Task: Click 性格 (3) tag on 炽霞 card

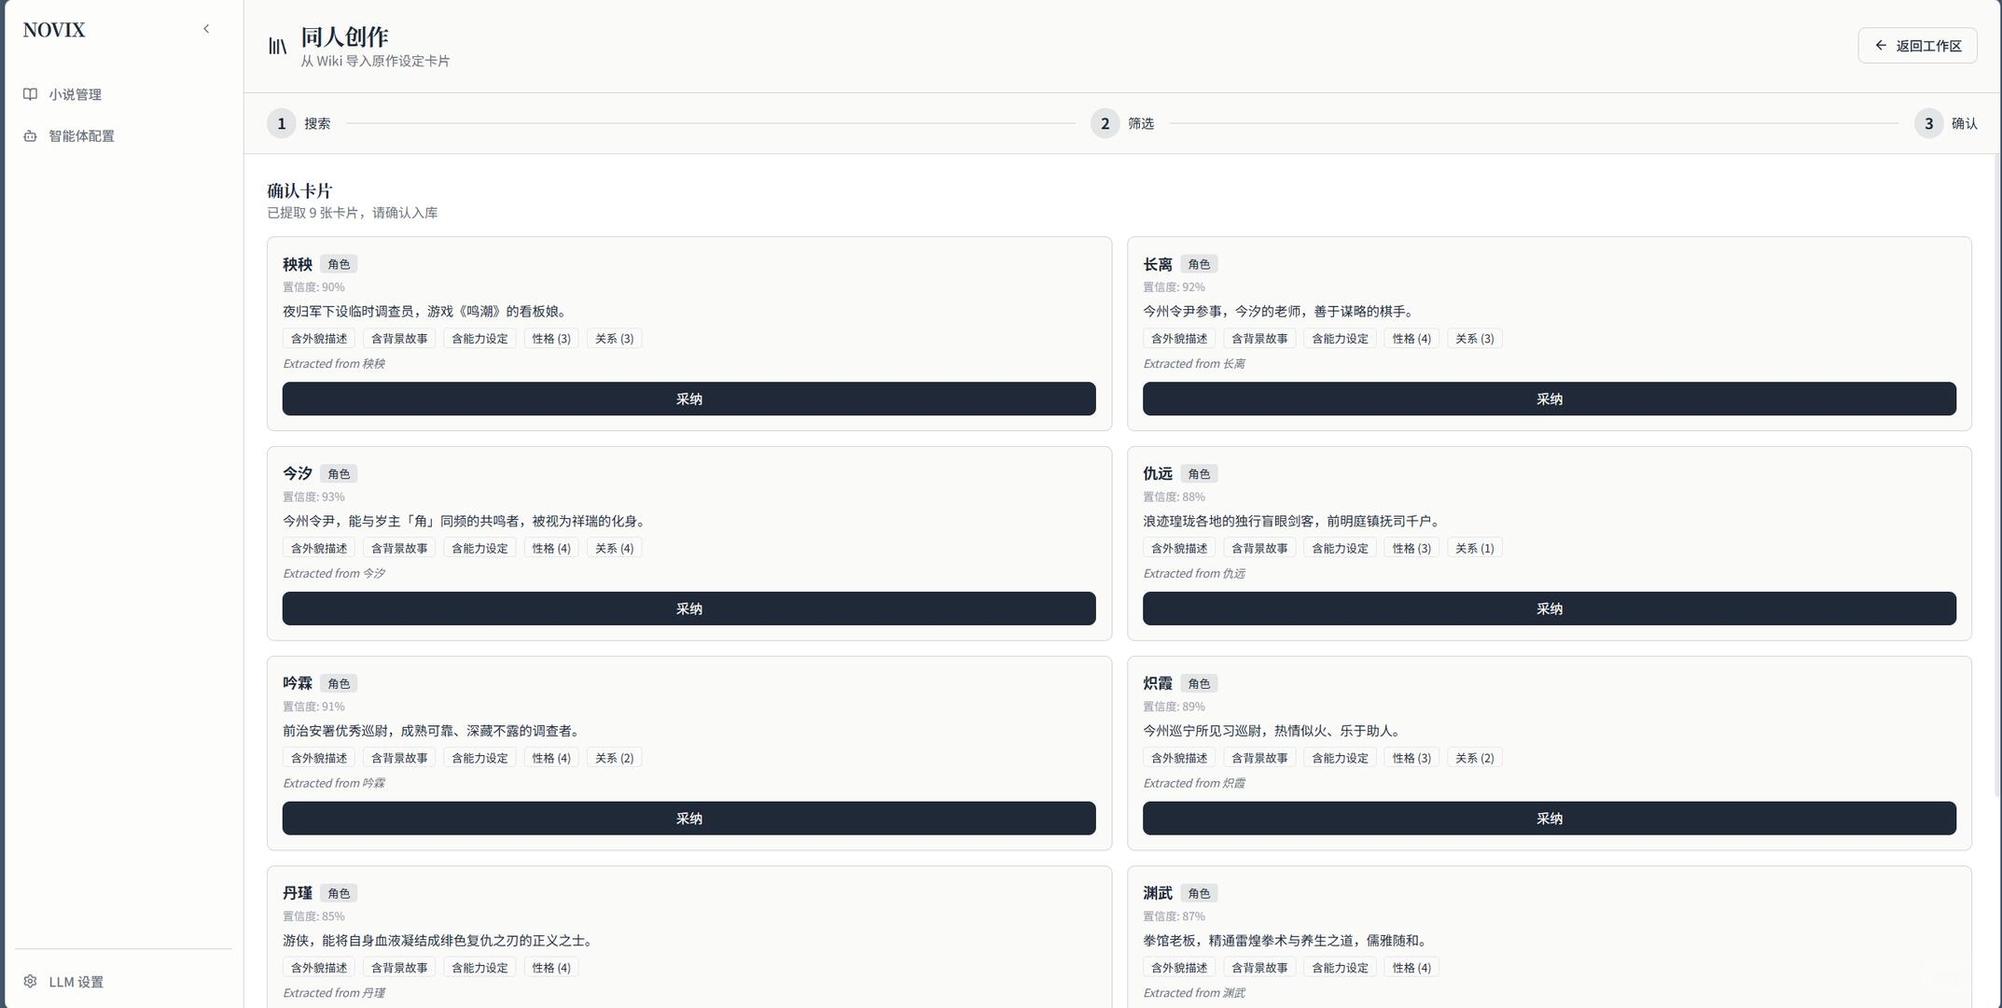Action: [1411, 758]
